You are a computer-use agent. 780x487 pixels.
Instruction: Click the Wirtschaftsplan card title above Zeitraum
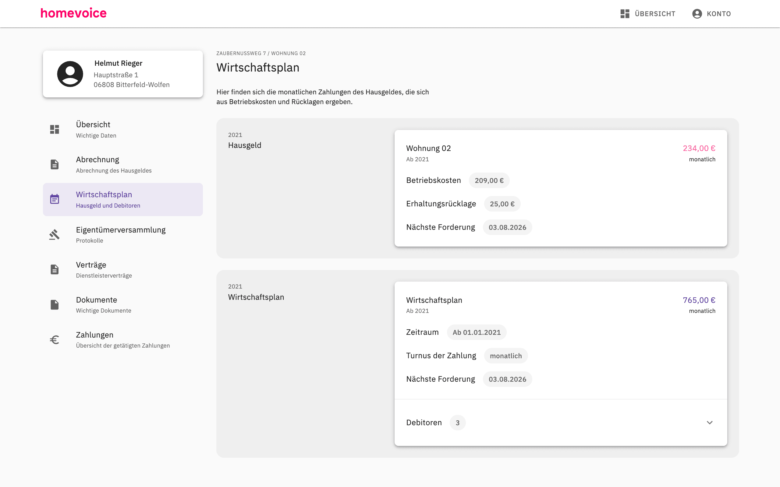(434, 300)
